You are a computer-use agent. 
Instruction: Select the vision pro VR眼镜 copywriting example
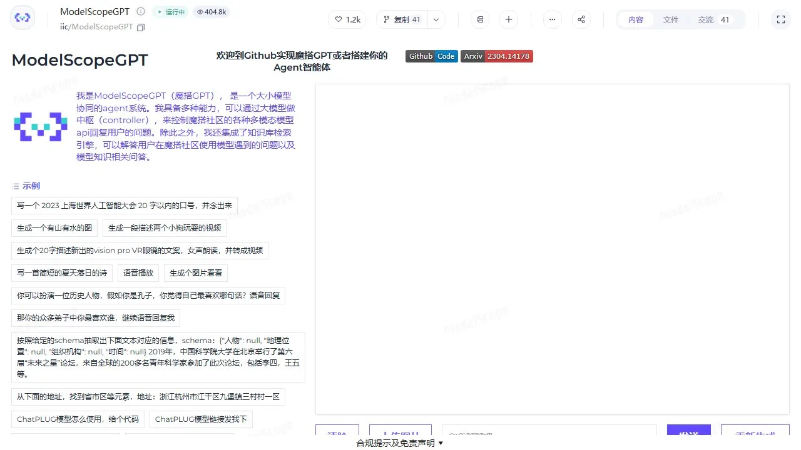point(140,251)
